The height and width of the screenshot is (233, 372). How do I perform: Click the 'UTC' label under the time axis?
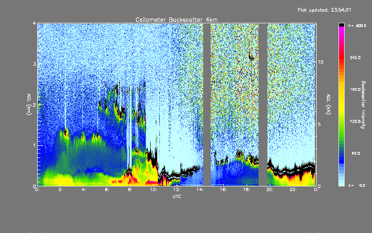[177, 196]
